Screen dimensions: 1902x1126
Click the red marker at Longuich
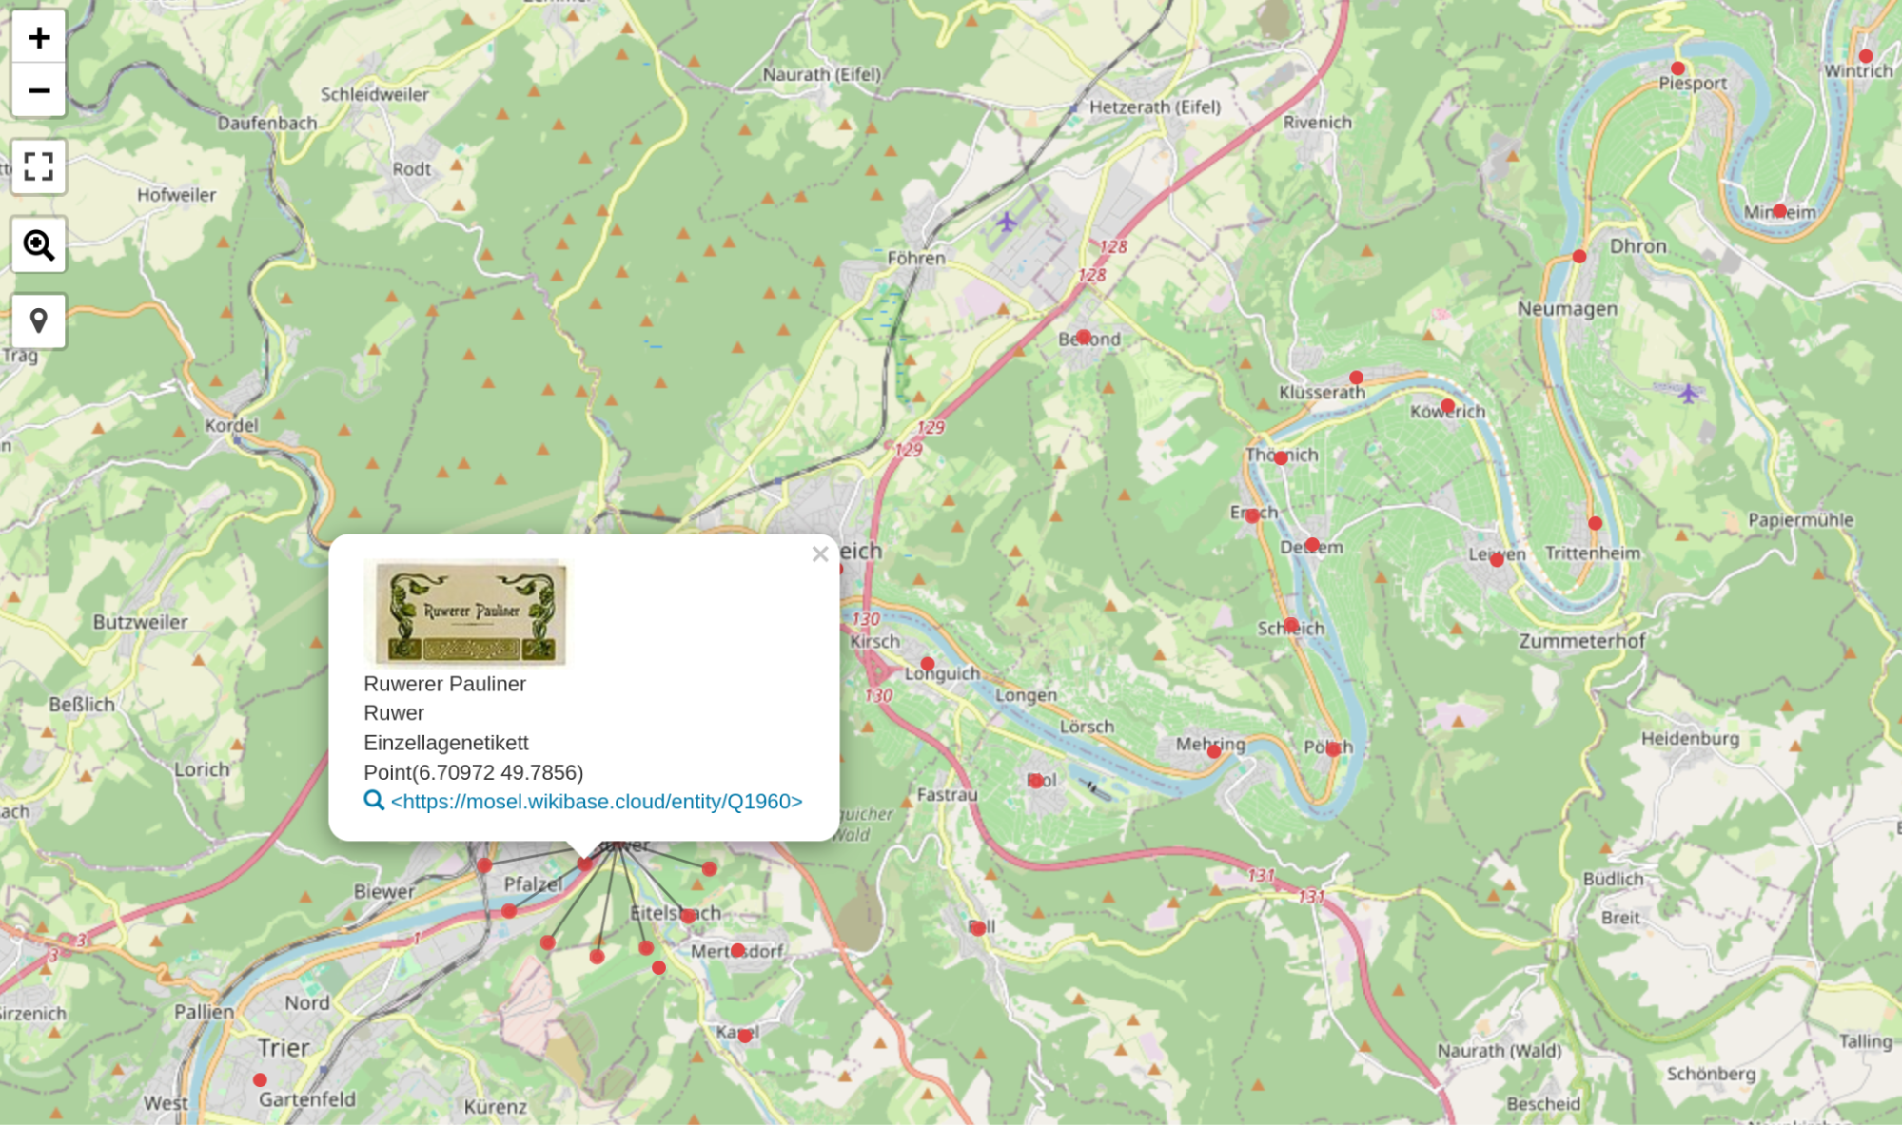(927, 664)
